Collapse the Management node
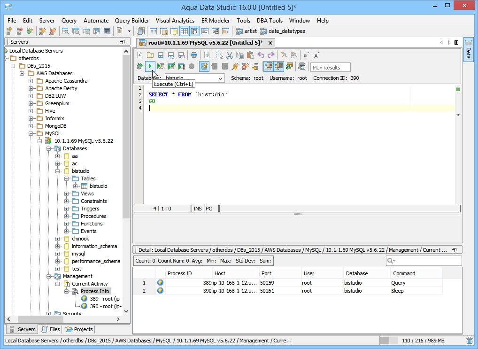Screen dimensions: 478x349 click(48, 276)
